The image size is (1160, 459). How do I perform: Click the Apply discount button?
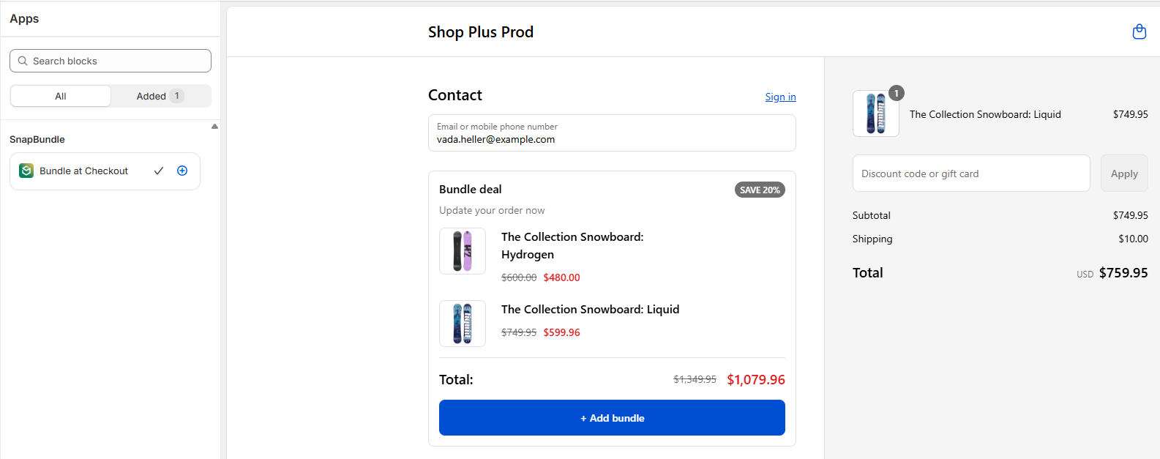coord(1123,173)
